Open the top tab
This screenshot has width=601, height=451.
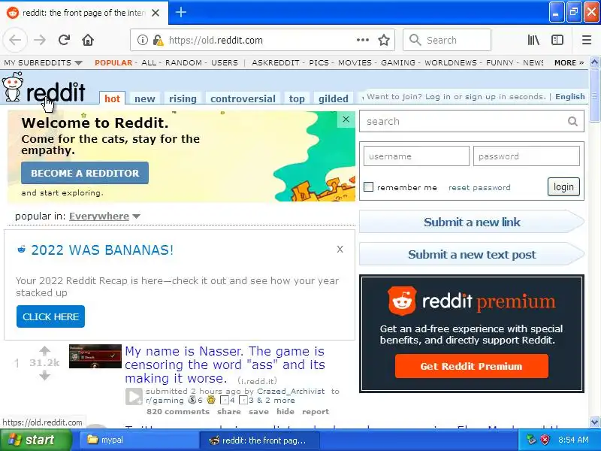pyautogui.click(x=297, y=98)
